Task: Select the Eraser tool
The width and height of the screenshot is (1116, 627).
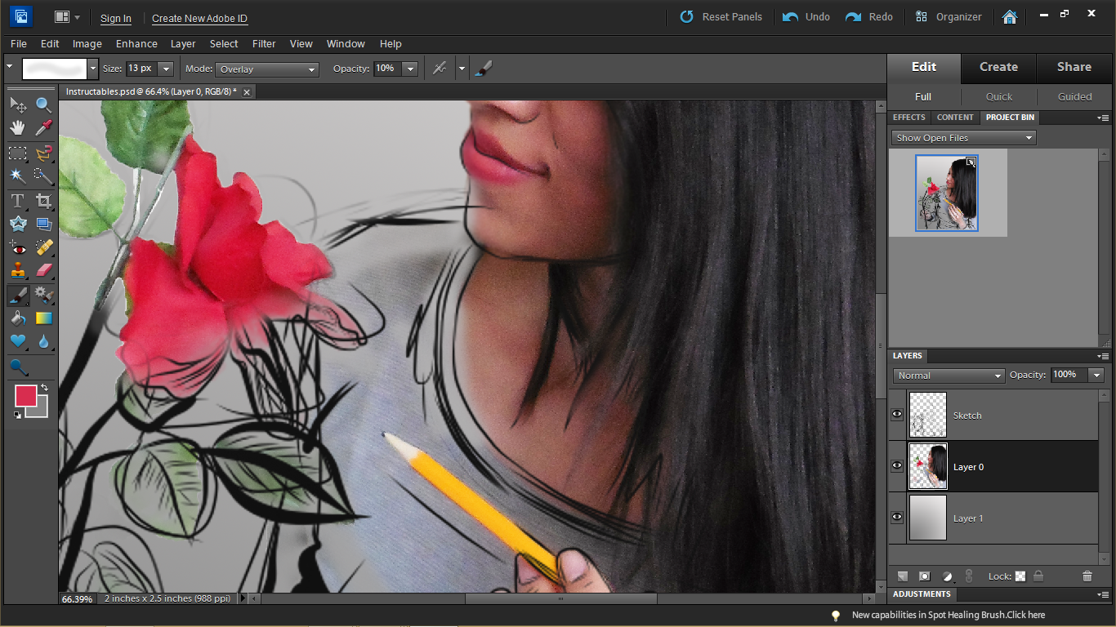Action: click(x=44, y=270)
